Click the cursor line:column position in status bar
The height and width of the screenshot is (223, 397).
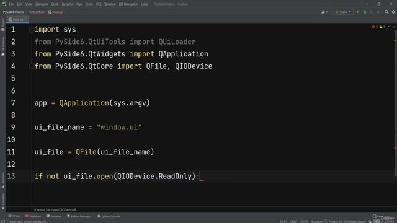point(283,222)
